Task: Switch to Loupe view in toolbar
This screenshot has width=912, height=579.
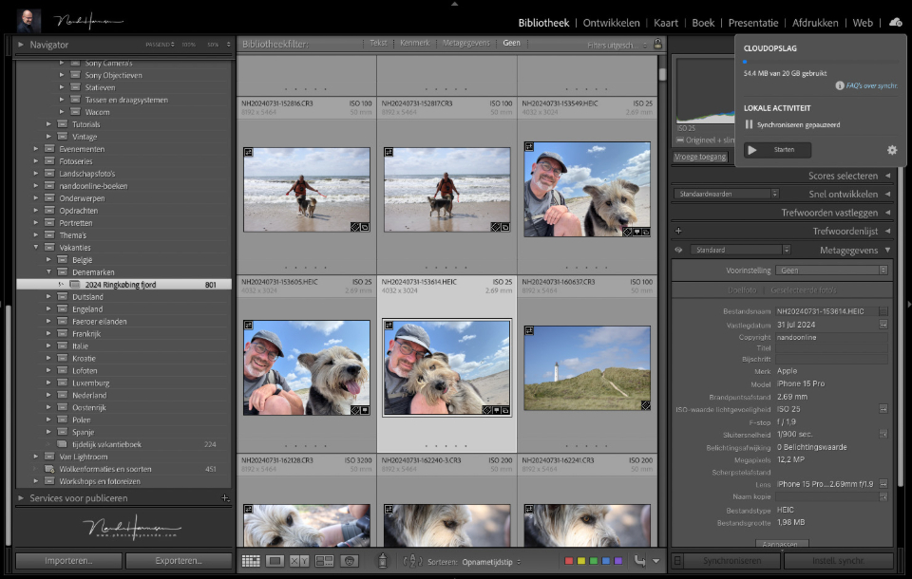Action: tap(275, 561)
